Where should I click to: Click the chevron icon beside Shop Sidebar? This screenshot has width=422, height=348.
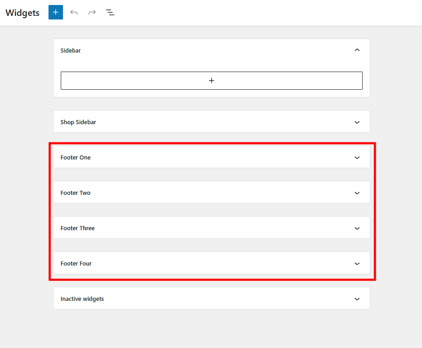[357, 121]
